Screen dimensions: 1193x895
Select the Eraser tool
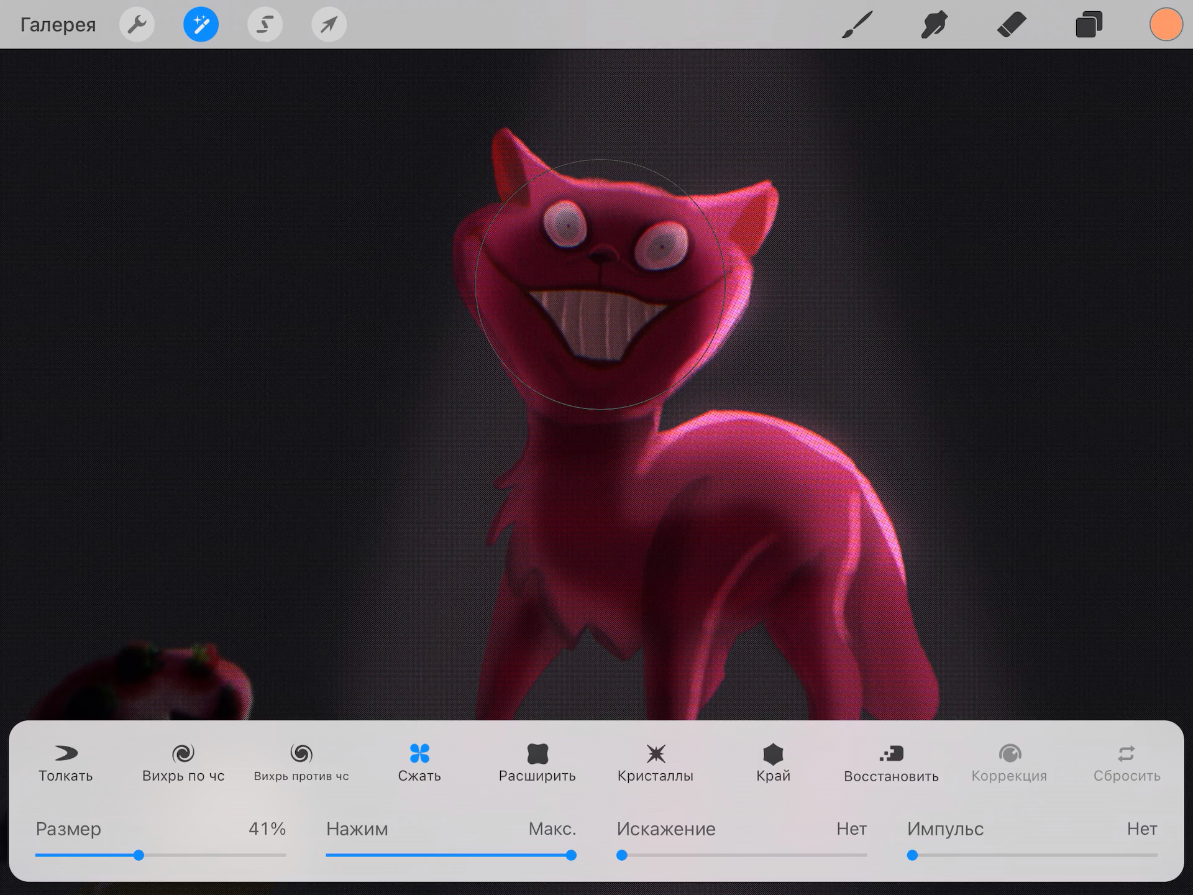coord(1012,25)
